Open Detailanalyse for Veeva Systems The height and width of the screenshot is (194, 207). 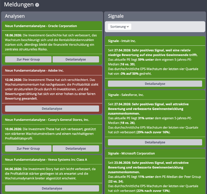[52, 188]
